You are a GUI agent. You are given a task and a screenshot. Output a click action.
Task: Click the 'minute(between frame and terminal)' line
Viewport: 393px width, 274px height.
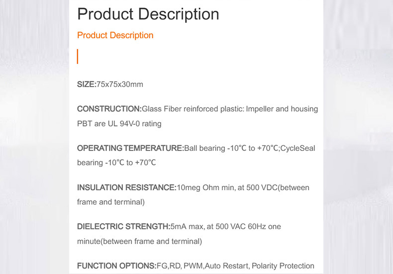139,241
